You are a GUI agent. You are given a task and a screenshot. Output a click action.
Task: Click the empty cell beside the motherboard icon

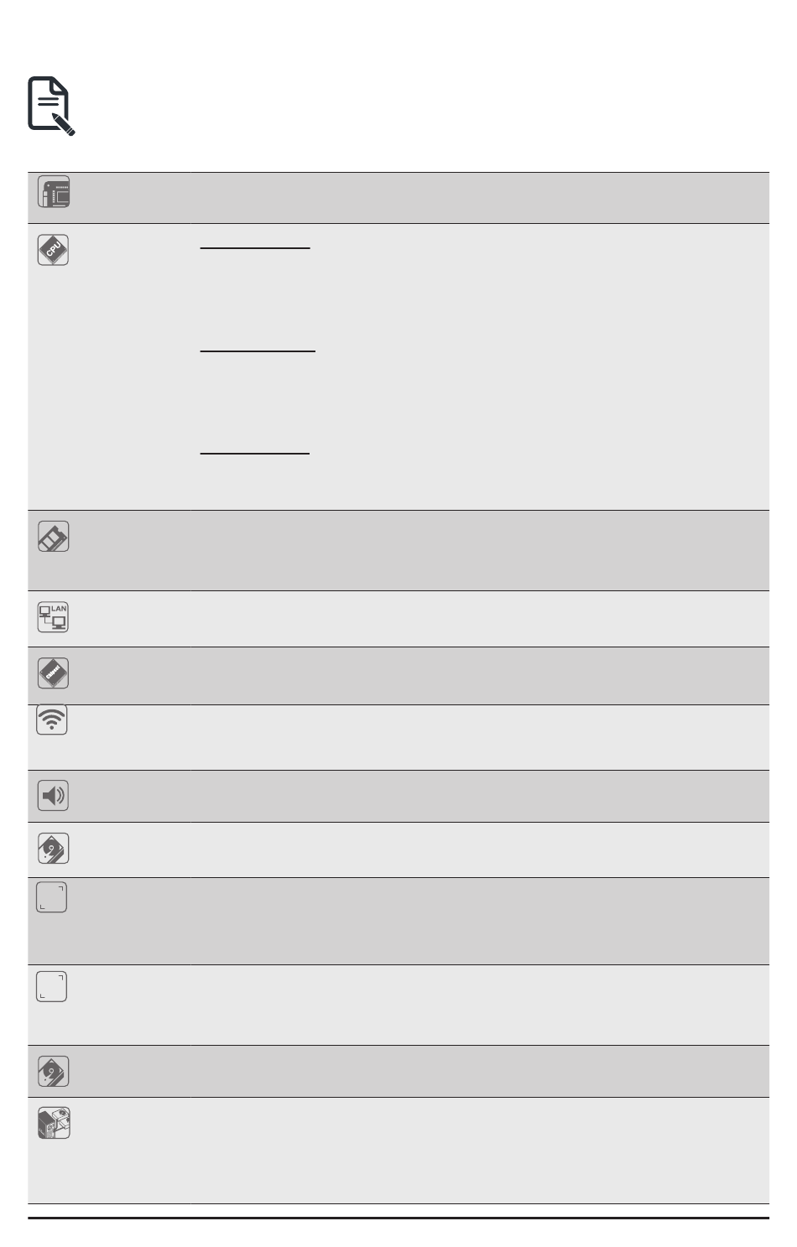coord(478,198)
